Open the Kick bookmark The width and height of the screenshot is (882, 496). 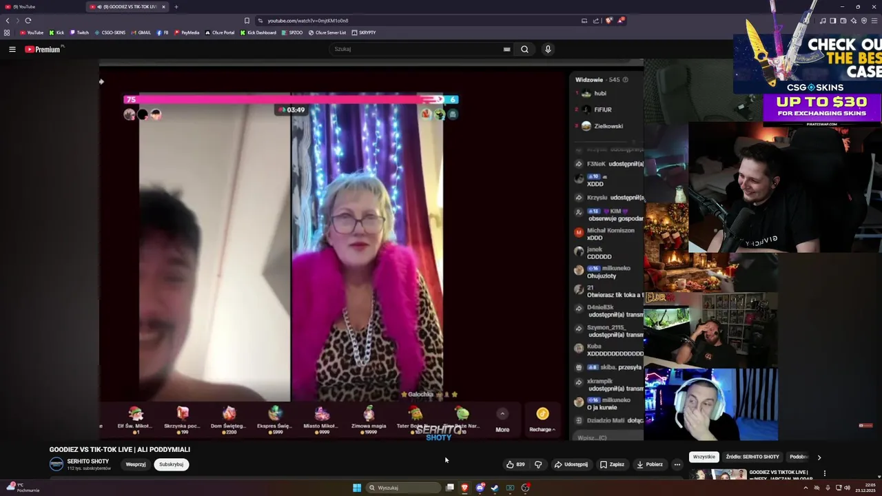click(x=57, y=32)
